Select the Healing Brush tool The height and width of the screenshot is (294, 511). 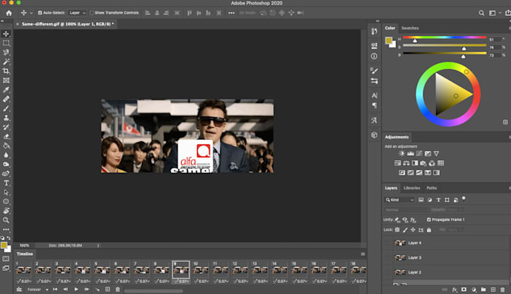click(6, 99)
